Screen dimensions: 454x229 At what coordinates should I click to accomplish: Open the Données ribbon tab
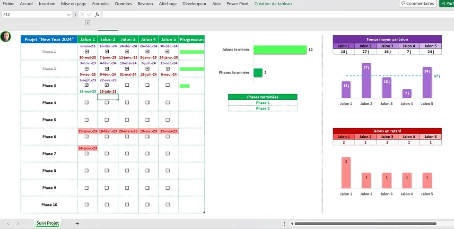point(123,4)
